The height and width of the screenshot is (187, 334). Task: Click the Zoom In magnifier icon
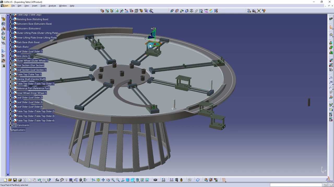(x=113, y=180)
